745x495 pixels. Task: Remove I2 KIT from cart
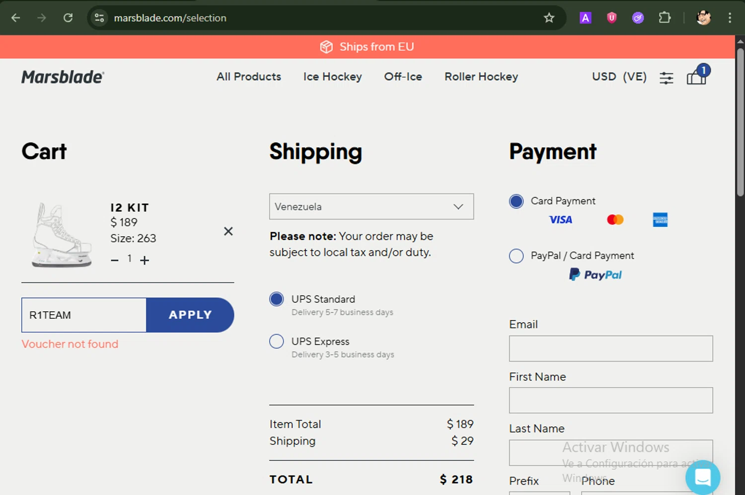point(228,231)
